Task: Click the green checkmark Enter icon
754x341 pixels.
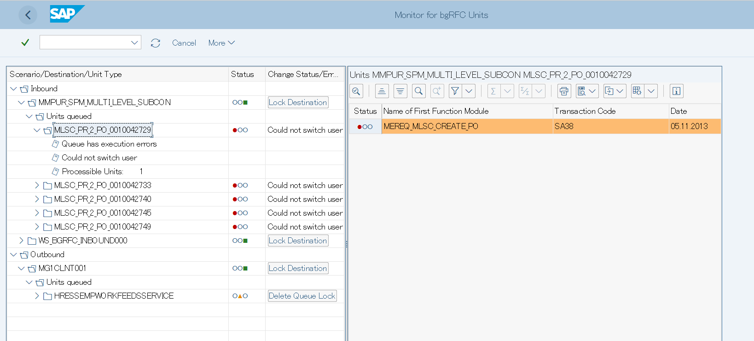Action: [x=25, y=42]
